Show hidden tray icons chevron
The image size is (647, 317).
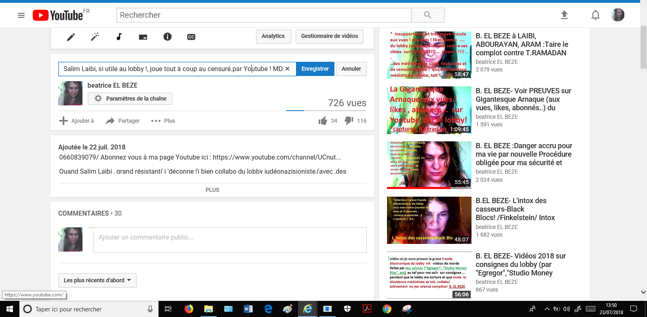[x=547, y=309]
